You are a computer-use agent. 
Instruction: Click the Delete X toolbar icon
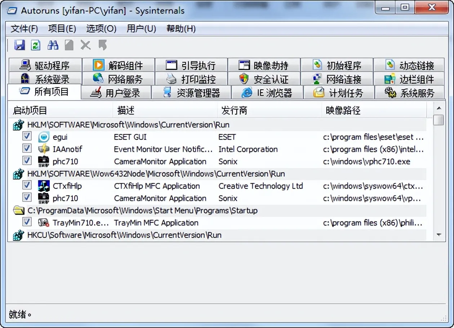(85, 45)
